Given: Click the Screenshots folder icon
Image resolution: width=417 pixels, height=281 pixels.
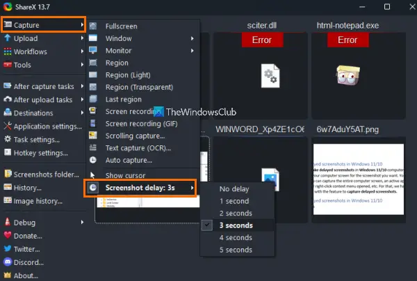Looking at the screenshot, I should click(8, 174).
